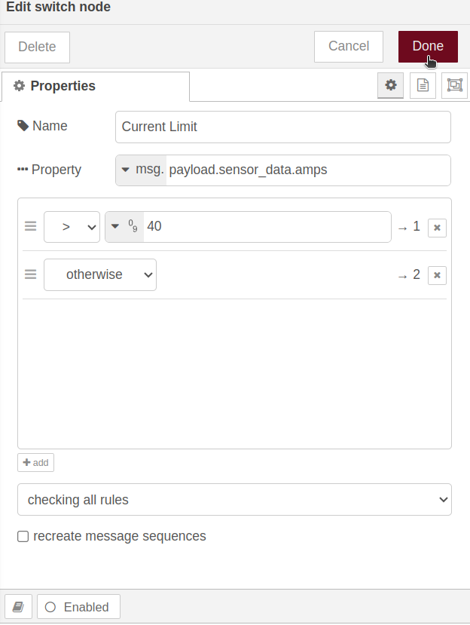Open msg. property type selector

click(x=142, y=170)
